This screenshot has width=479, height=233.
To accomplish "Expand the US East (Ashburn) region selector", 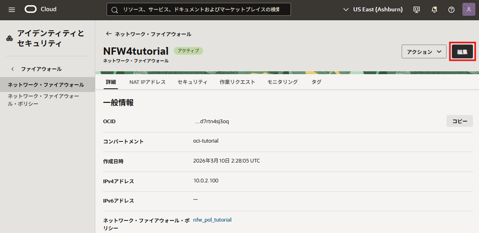I will (373, 9).
